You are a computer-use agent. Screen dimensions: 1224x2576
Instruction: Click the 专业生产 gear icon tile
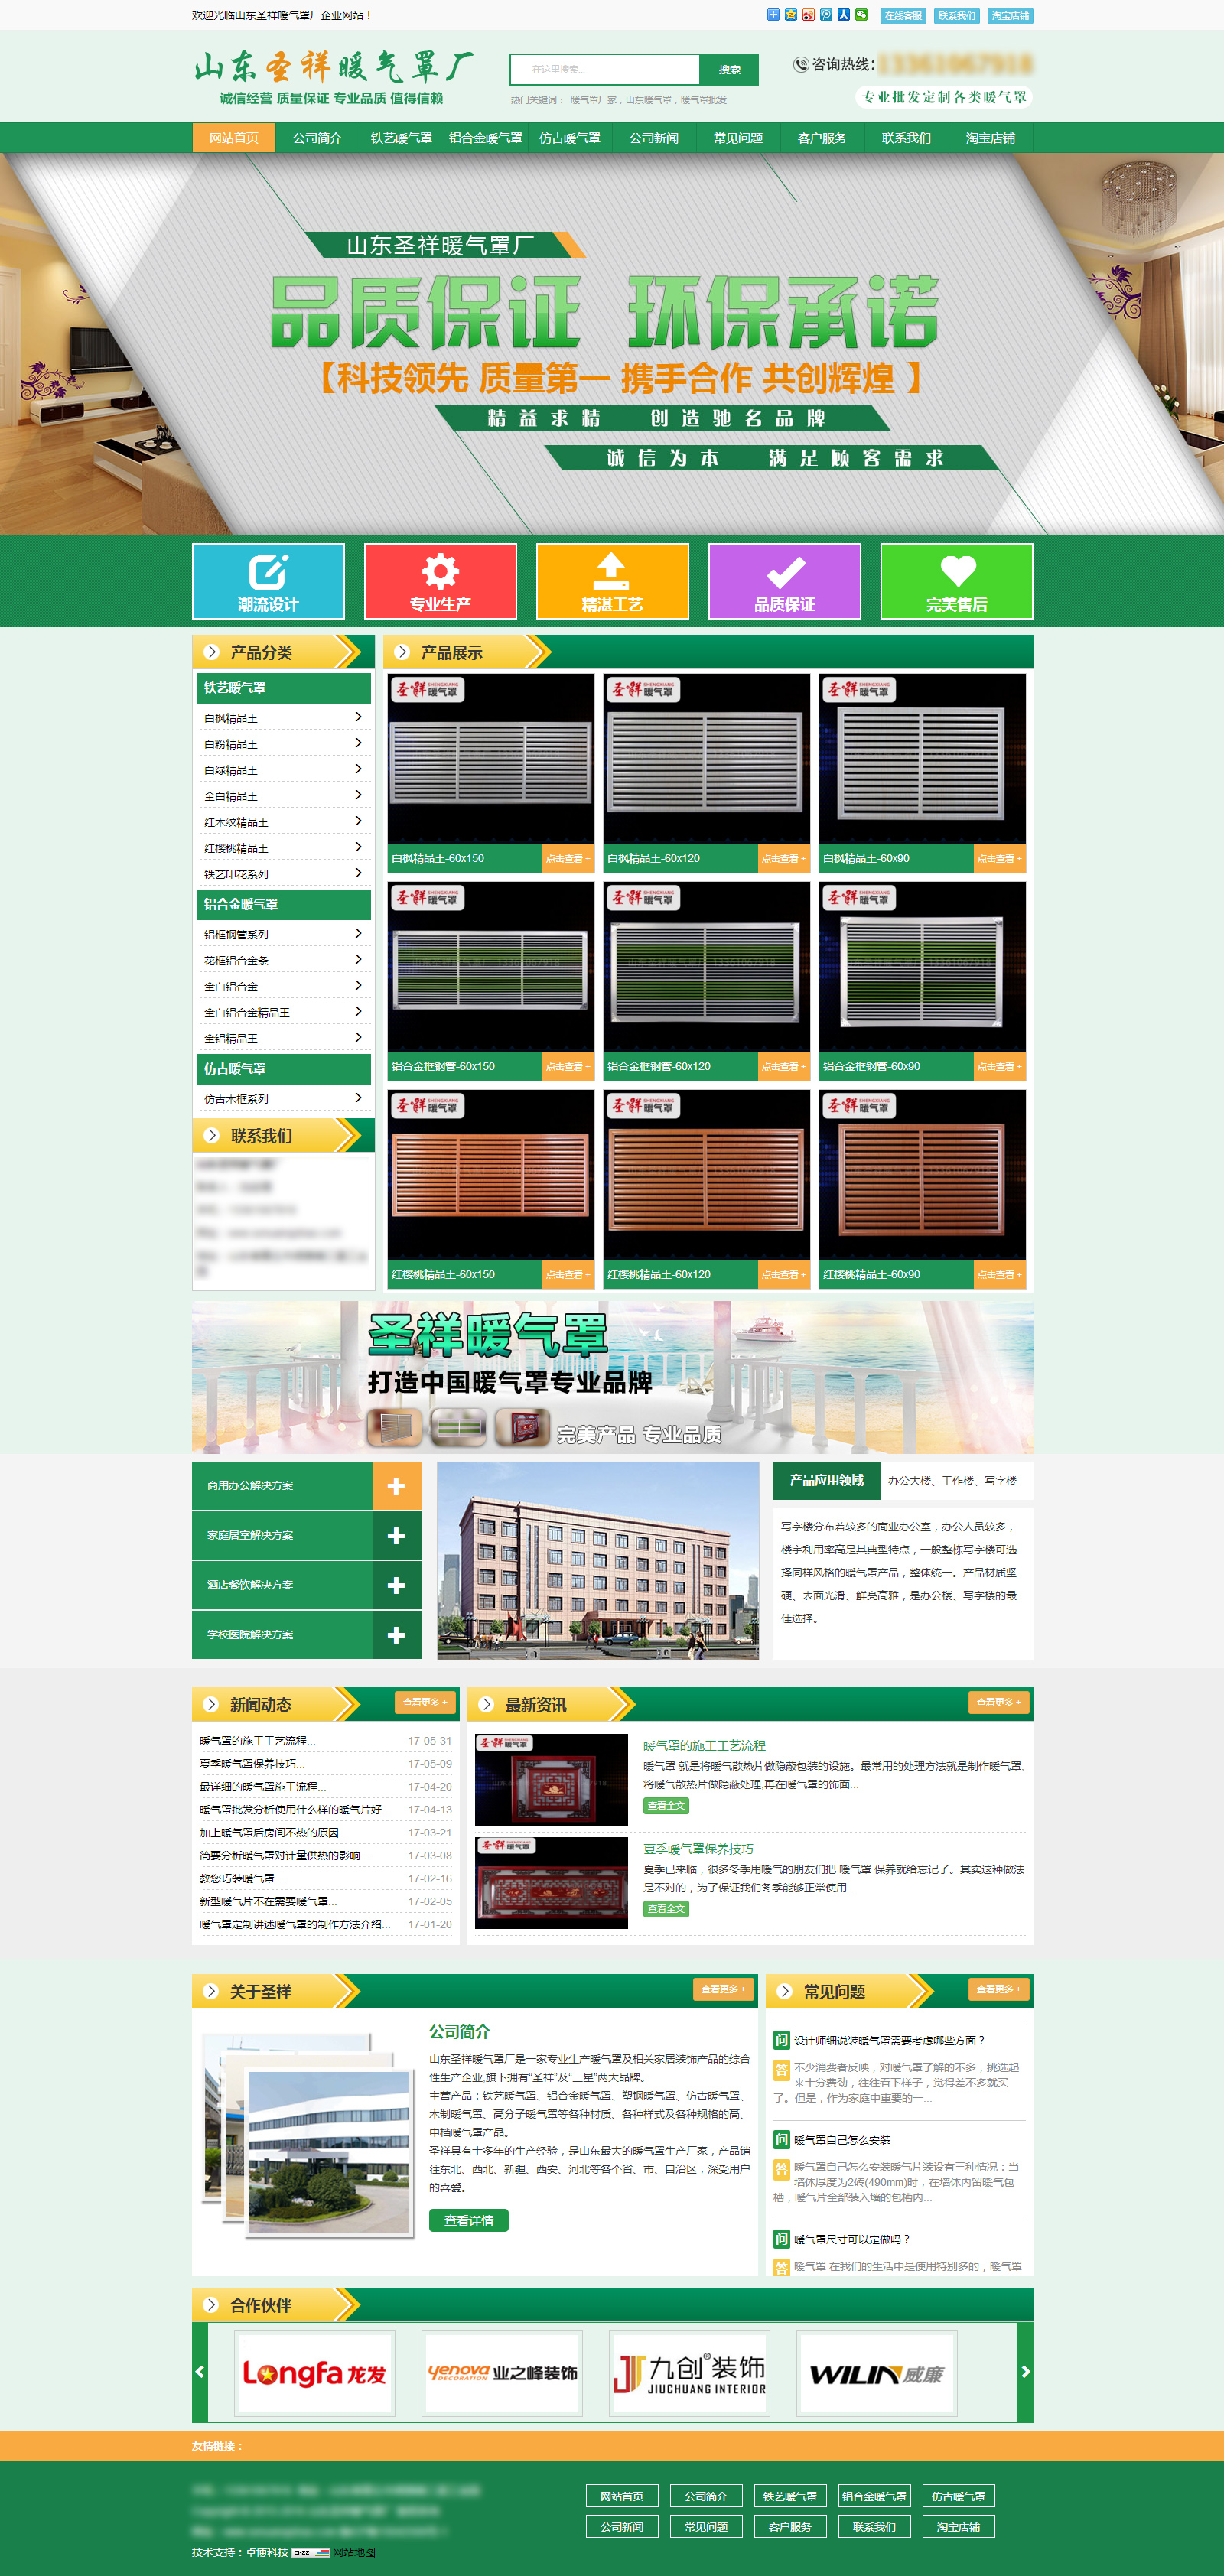[440, 581]
